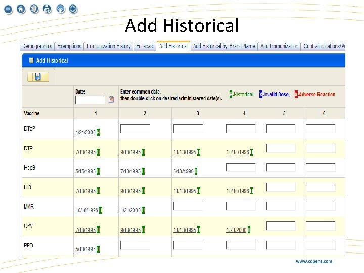Viewport: 364px width, 273px height.
Task: Click historical marker beside DTaP 1/21/2000
Action: pyautogui.click(x=98, y=132)
